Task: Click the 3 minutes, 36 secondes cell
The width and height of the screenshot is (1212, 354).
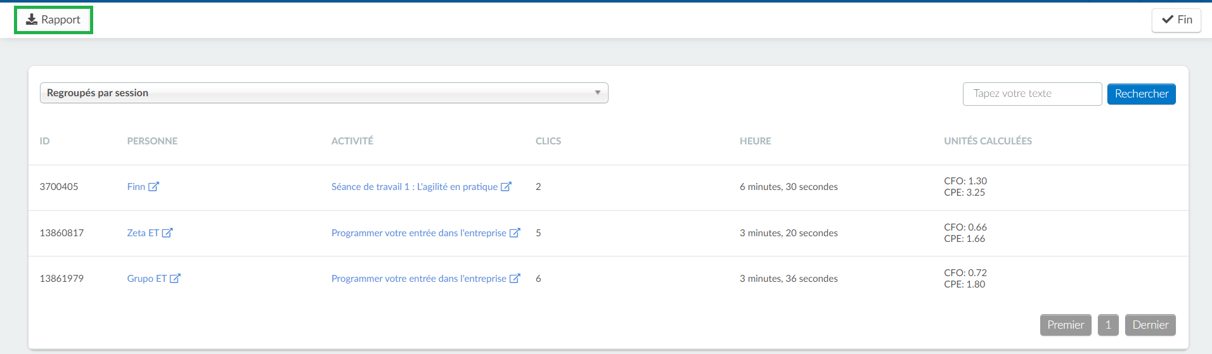Action: click(789, 278)
